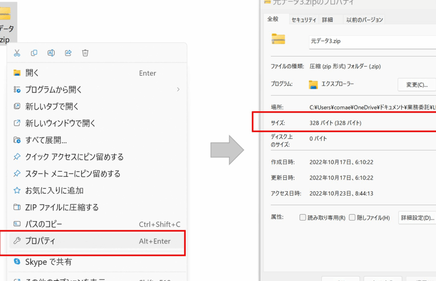Click the 変更(C)... button

pyautogui.click(x=416, y=84)
